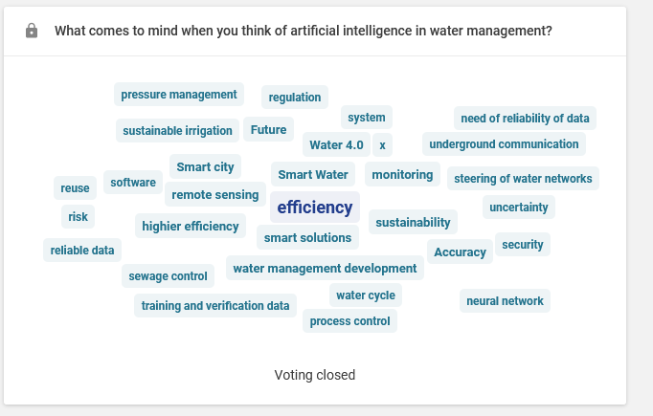This screenshot has width=653, height=416.
Task: Click the 'regulation' word tag
Action: (x=295, y=98)
